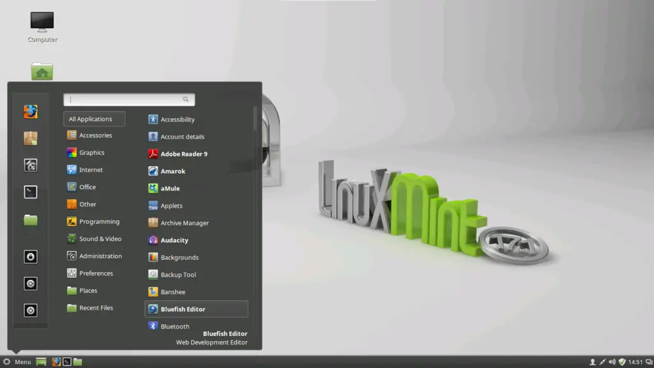Screen dimensions: 654x368
Task: Open System Settings from the favorites sidebar
Action: coord(31,165)
